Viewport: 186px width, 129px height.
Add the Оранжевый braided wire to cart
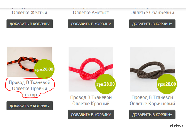[152, 24]
